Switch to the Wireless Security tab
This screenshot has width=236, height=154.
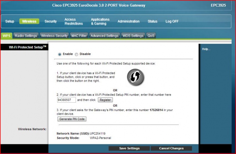(x=54, y=36)
